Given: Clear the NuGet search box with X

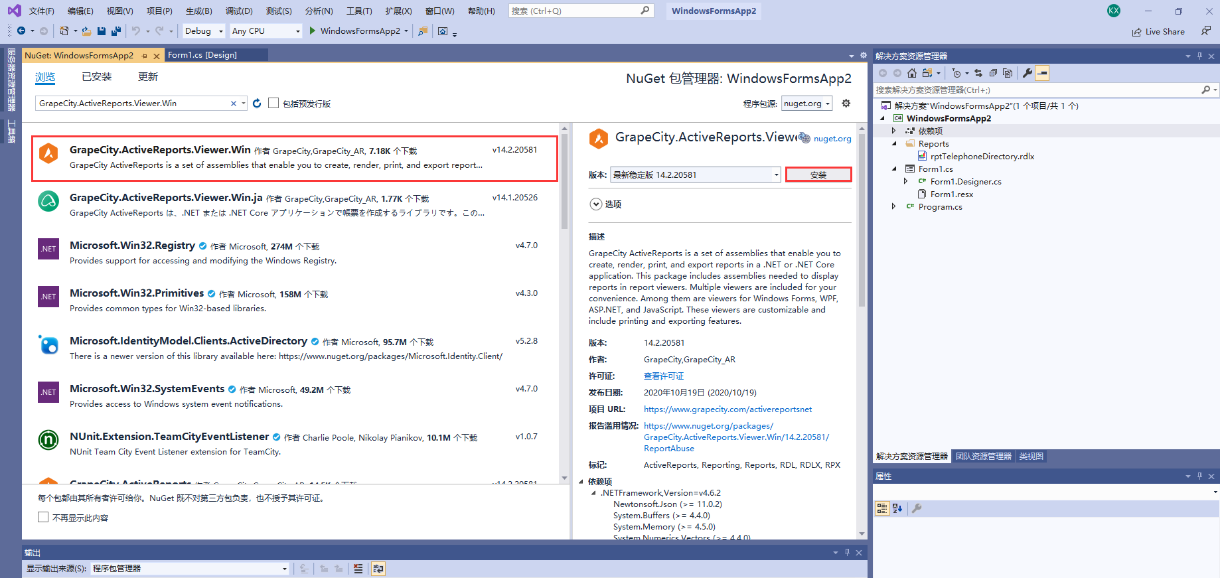Looking at the screenshot, I should tap(234, 104).
